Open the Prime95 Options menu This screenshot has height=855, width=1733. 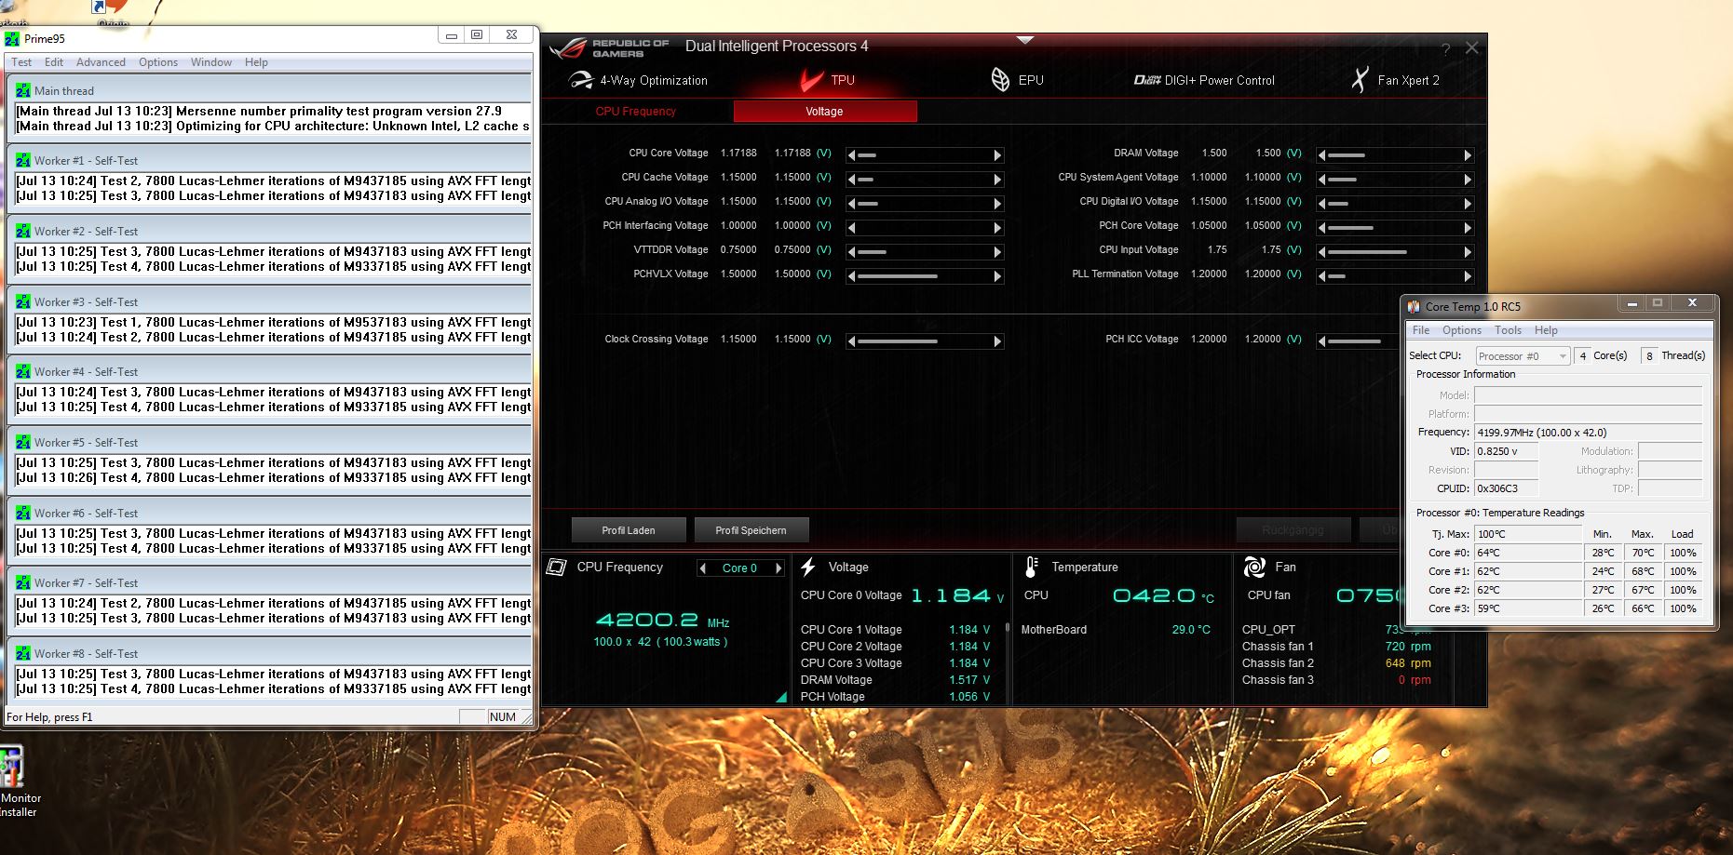click(x=158, y=62)
